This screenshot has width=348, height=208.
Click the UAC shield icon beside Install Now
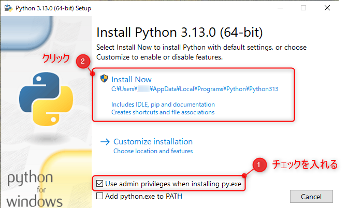pos(104,79)
